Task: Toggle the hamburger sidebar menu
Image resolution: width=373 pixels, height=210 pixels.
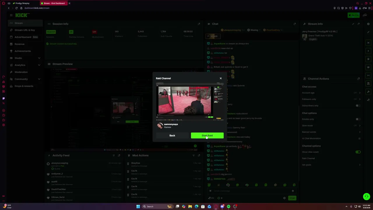Action: coord(11,15)
